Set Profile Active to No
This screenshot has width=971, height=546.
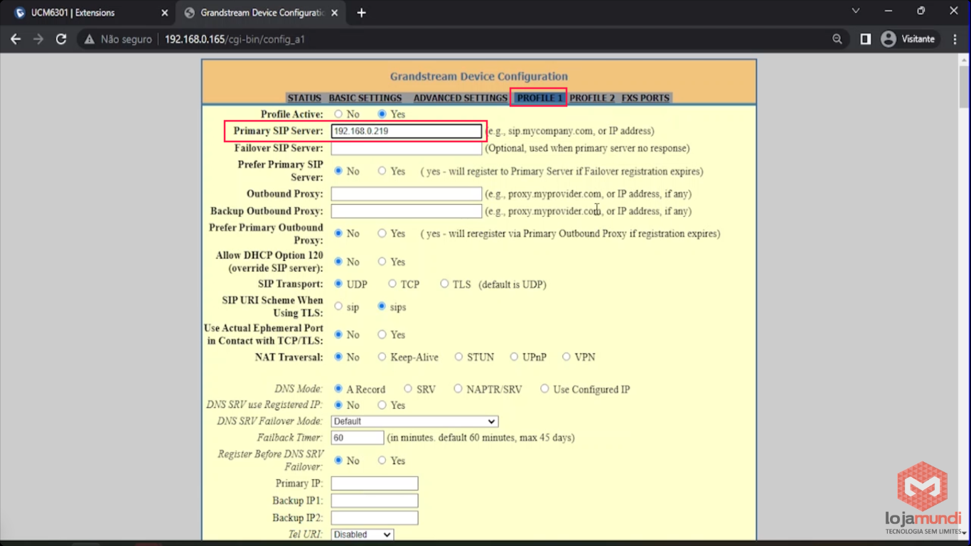click(338, 114)
